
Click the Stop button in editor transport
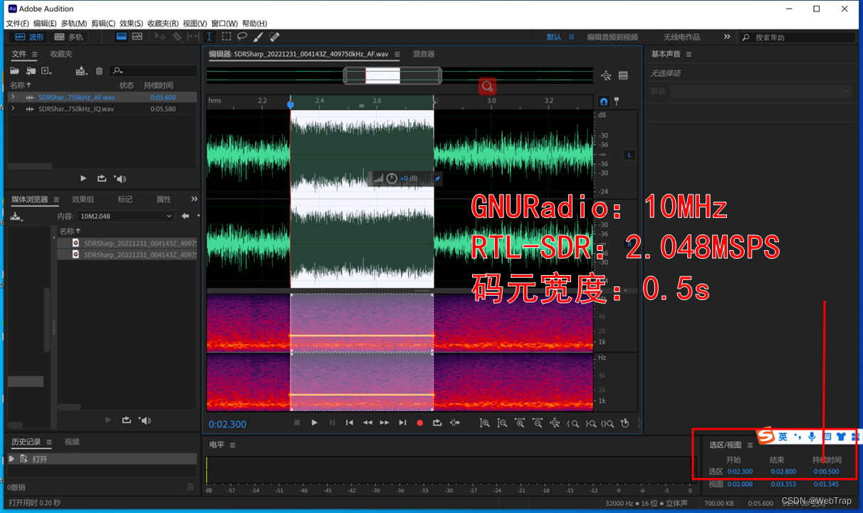pyautogui.click(x=297, y=423)
